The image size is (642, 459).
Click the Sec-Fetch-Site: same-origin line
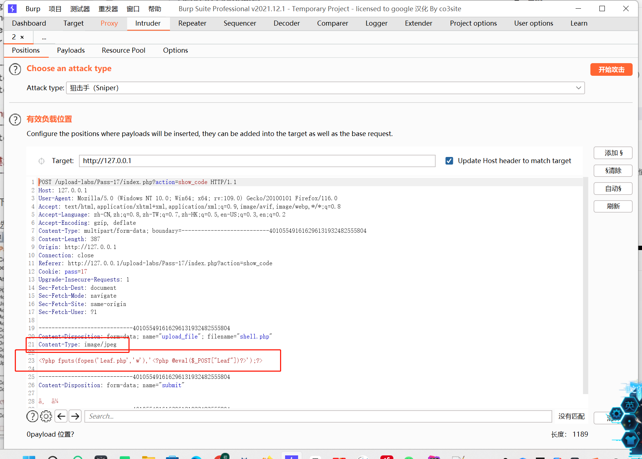(82, 304)
